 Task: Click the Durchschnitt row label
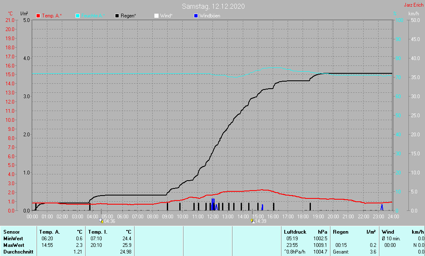pos(18,252)
